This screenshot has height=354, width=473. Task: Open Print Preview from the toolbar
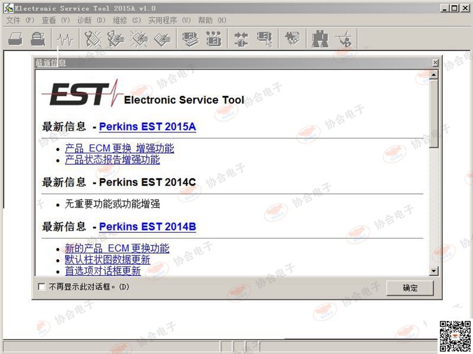coord(38,38)
